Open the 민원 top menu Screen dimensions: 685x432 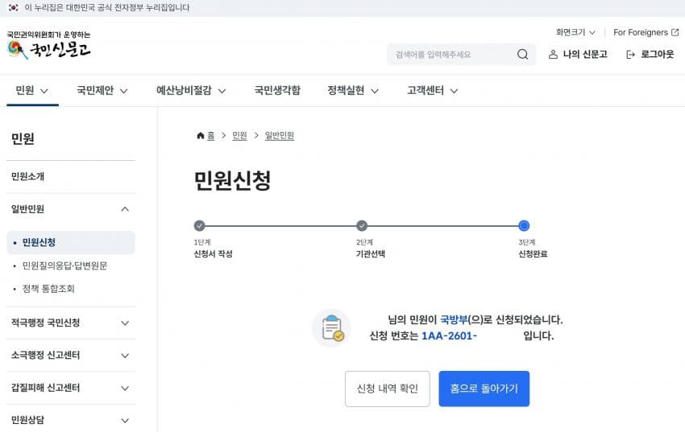(32, 91)
